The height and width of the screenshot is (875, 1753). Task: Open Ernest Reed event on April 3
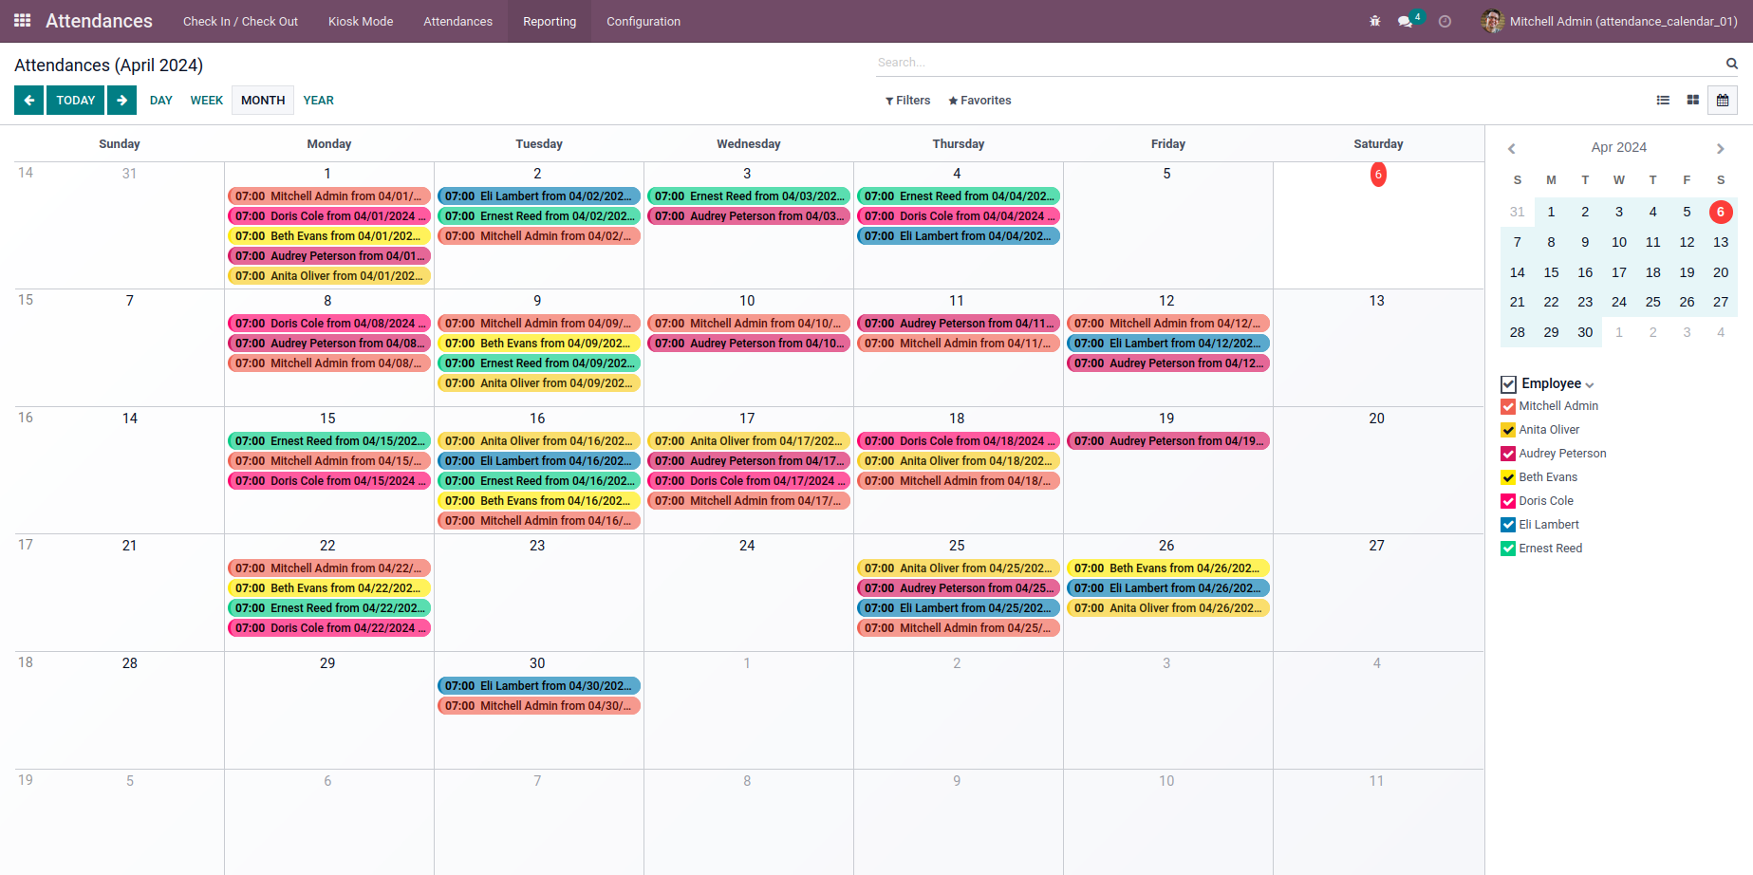pos(749,196)
